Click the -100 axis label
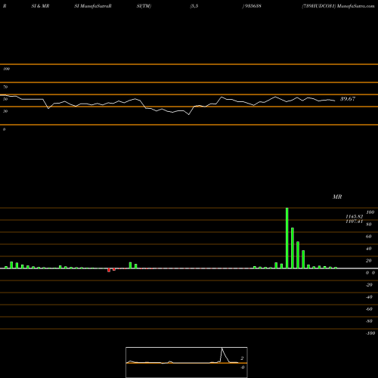The width and height of the screenshot is (378, 378). [370, 333]
